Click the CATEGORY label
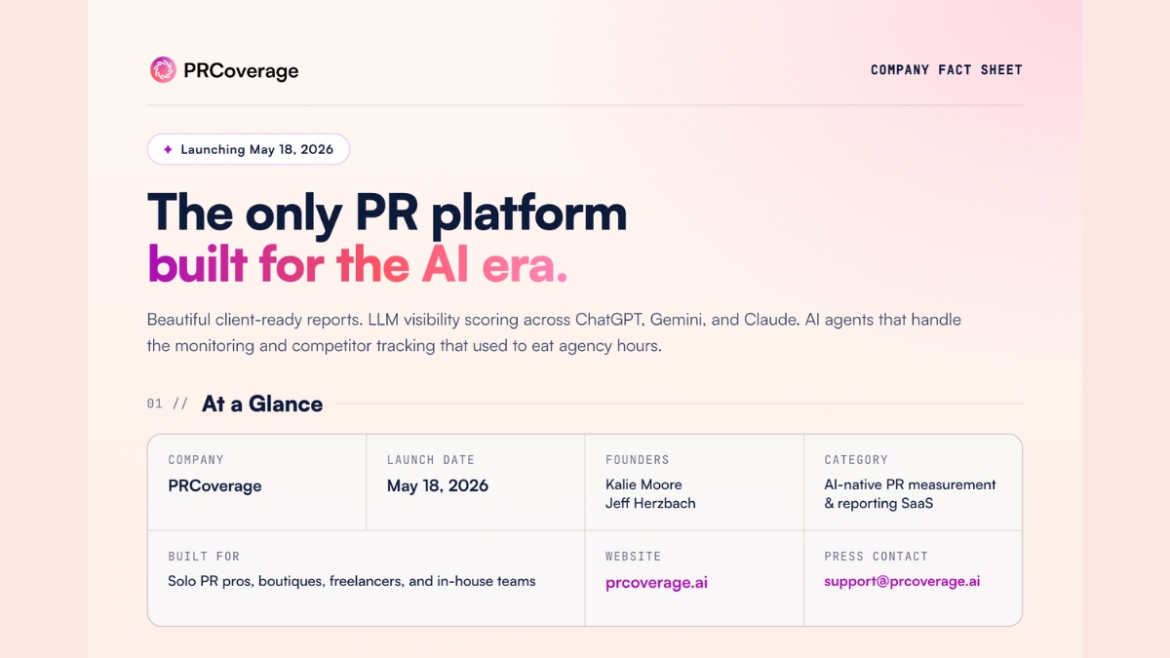Image resolution: width=1170 pixels, height=658 pixels. [x=856, y=459]
